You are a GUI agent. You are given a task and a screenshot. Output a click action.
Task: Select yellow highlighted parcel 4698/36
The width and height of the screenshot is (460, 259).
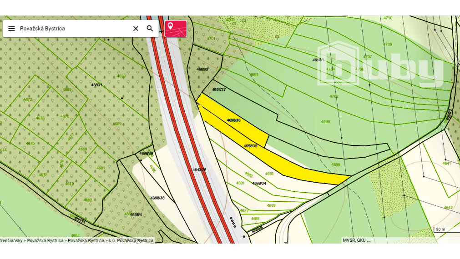[x=233, y=120]
